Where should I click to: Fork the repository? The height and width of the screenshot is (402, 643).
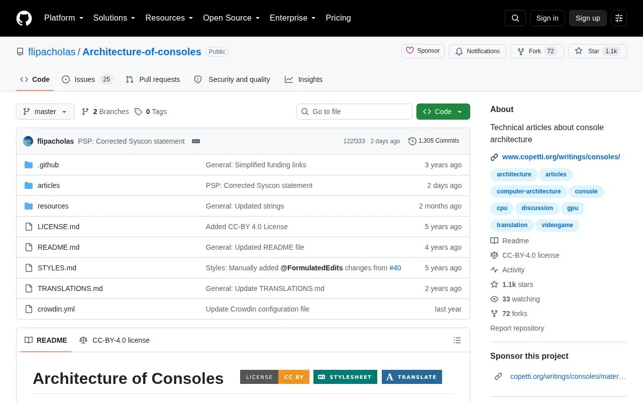[x=537, y=51]
